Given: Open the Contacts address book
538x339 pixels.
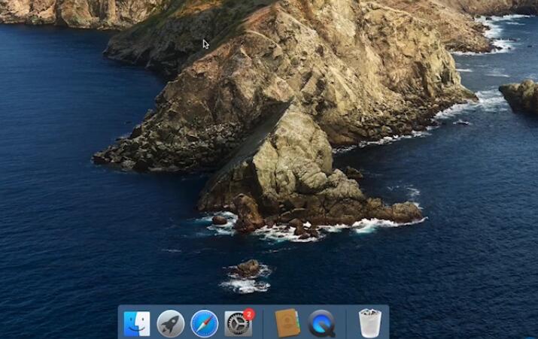Looking at the screenshot, I should tap(287, 323).
